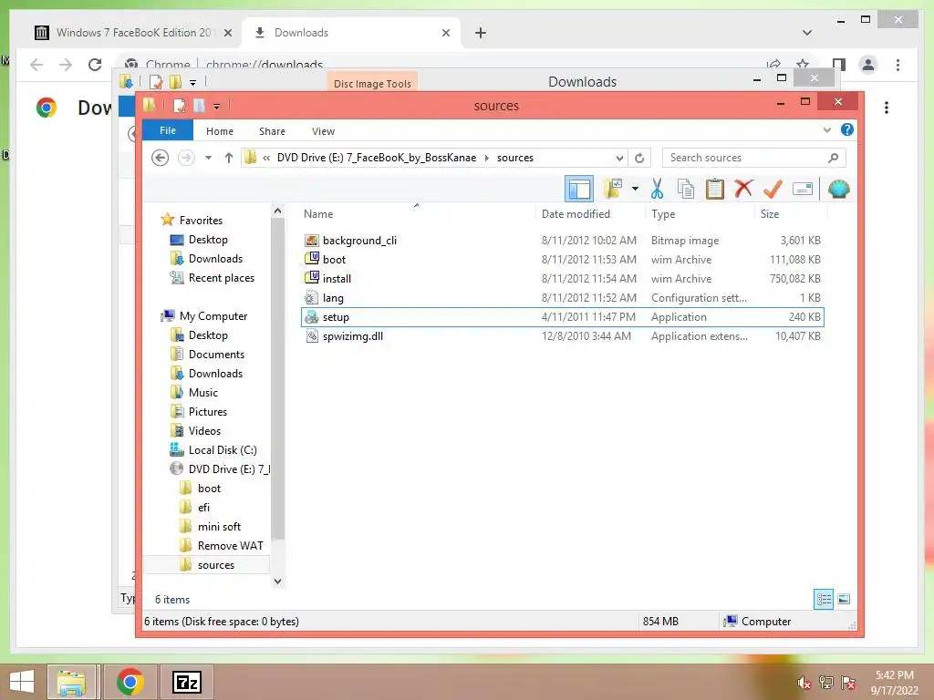Open the hidden breadcrumb chevron in address bar

[x=266, y=158]
